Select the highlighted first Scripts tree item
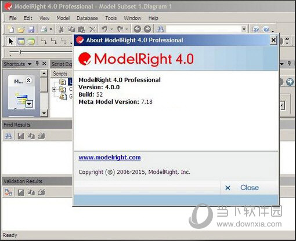 [70, 82]
